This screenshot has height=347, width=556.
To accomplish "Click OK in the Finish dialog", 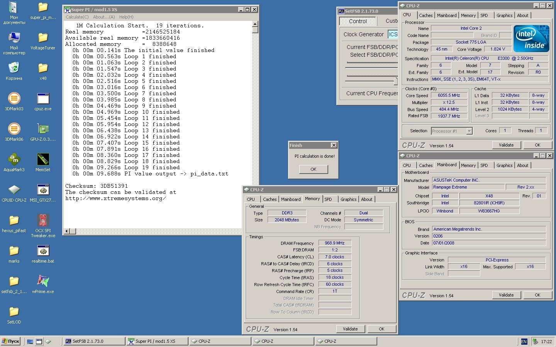I will pos(313,169).
